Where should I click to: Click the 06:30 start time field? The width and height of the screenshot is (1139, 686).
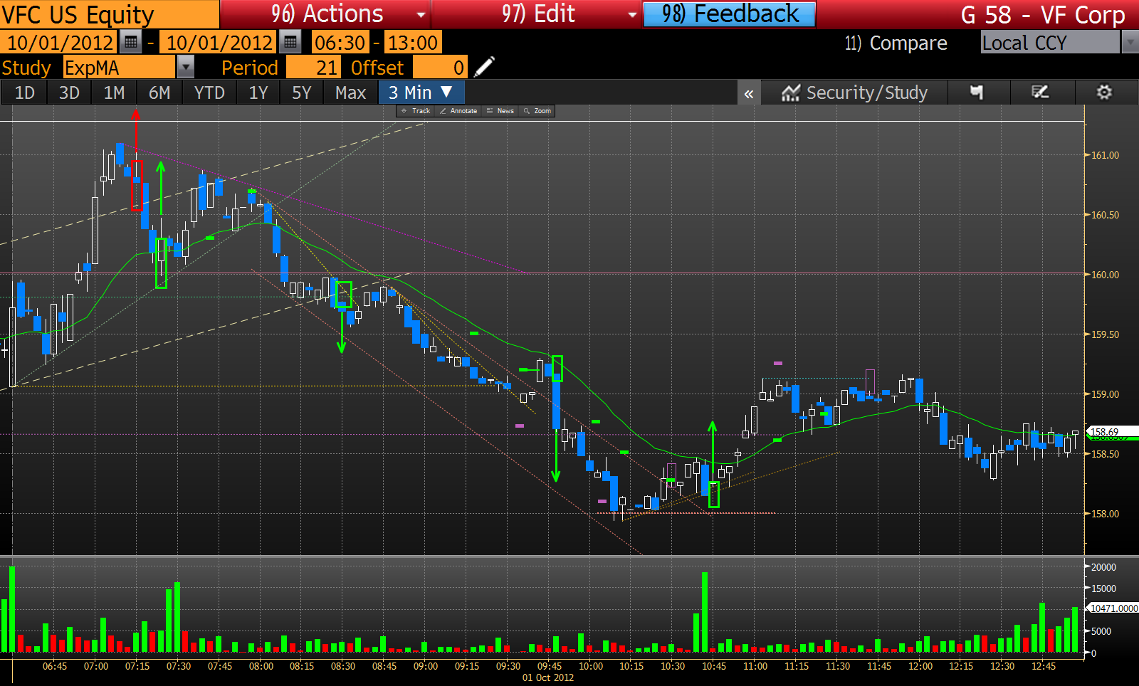340,43
